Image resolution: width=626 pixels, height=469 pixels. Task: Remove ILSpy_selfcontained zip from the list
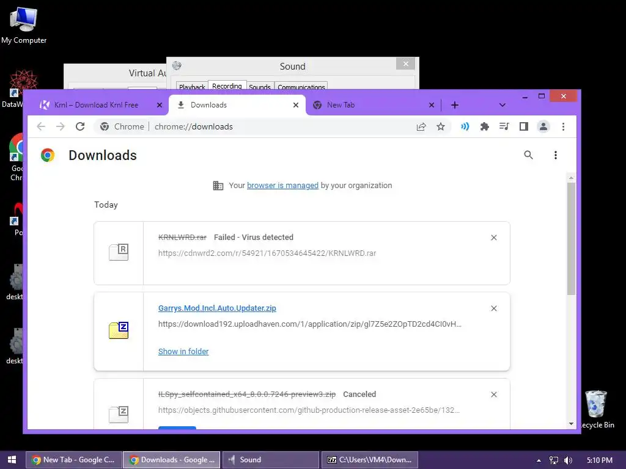click(x=494, y=394)
